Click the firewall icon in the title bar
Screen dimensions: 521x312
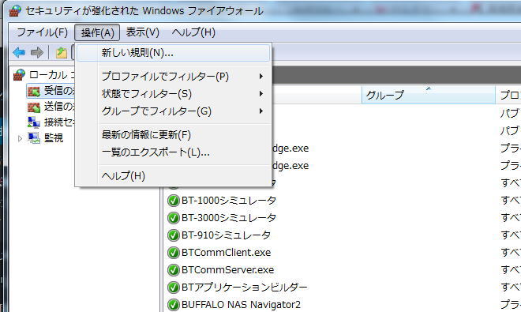(15, 10)
